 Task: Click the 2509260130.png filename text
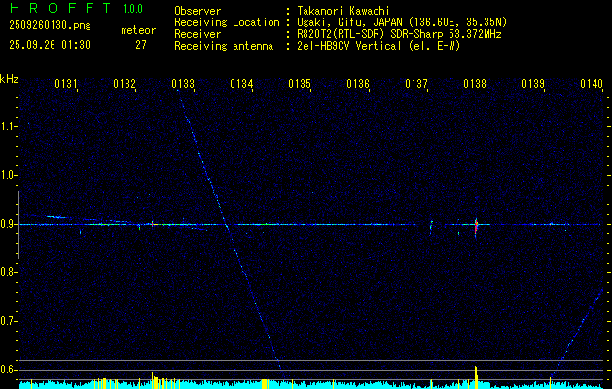pos(50,25)
